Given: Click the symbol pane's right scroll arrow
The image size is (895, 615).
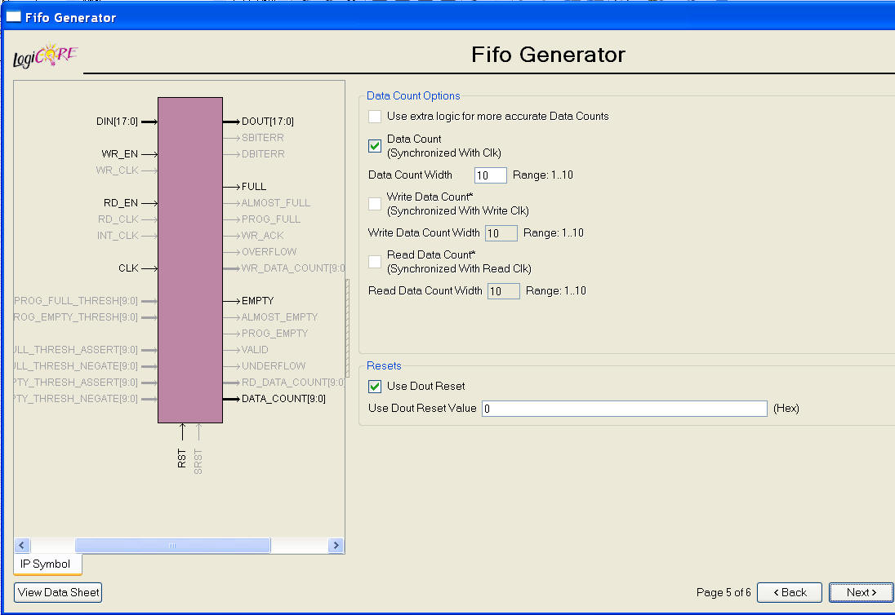Looking at the screenshot, I should pyautogui.click(x=336, y=546).
